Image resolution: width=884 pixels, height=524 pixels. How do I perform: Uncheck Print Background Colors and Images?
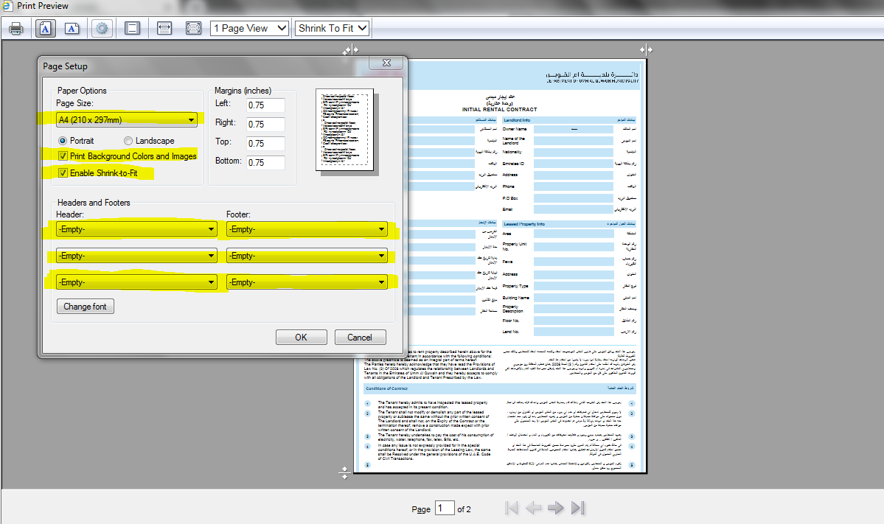pos(63,156)
